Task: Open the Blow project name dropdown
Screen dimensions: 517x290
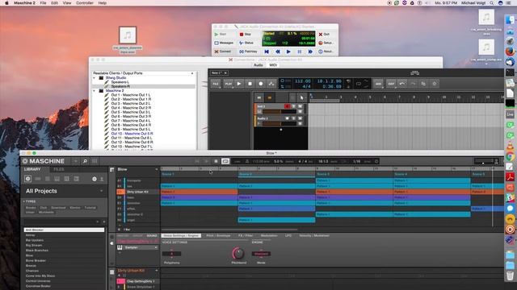Action: (156, 169)
